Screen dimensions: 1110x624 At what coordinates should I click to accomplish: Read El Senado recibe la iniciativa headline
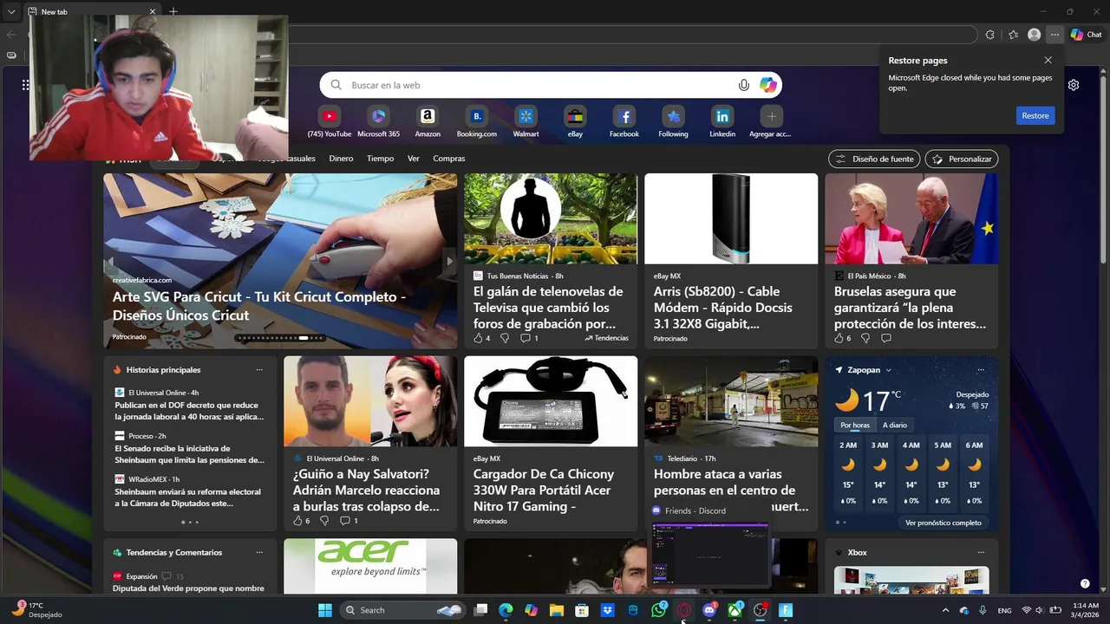tap(189, 454)
